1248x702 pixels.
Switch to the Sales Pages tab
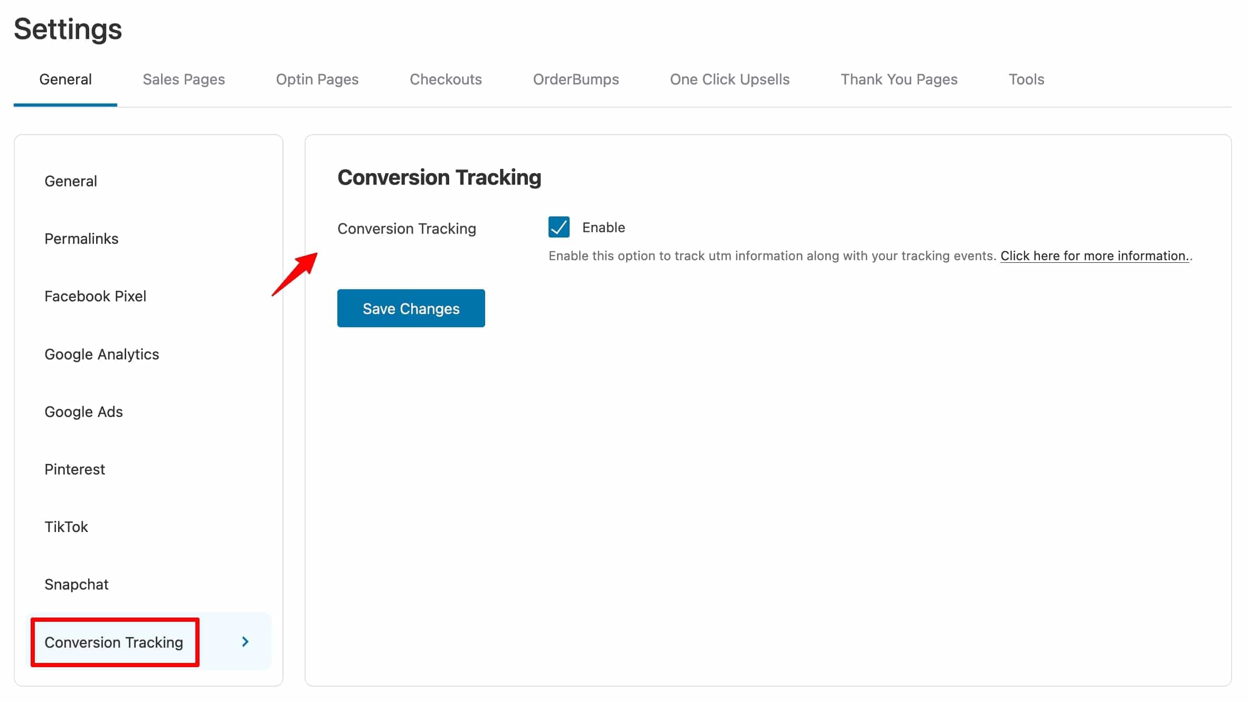click(184, 79)
